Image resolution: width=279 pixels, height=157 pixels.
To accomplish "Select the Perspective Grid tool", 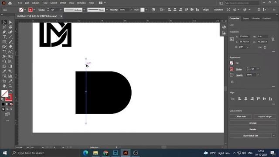I will (10, 61).
